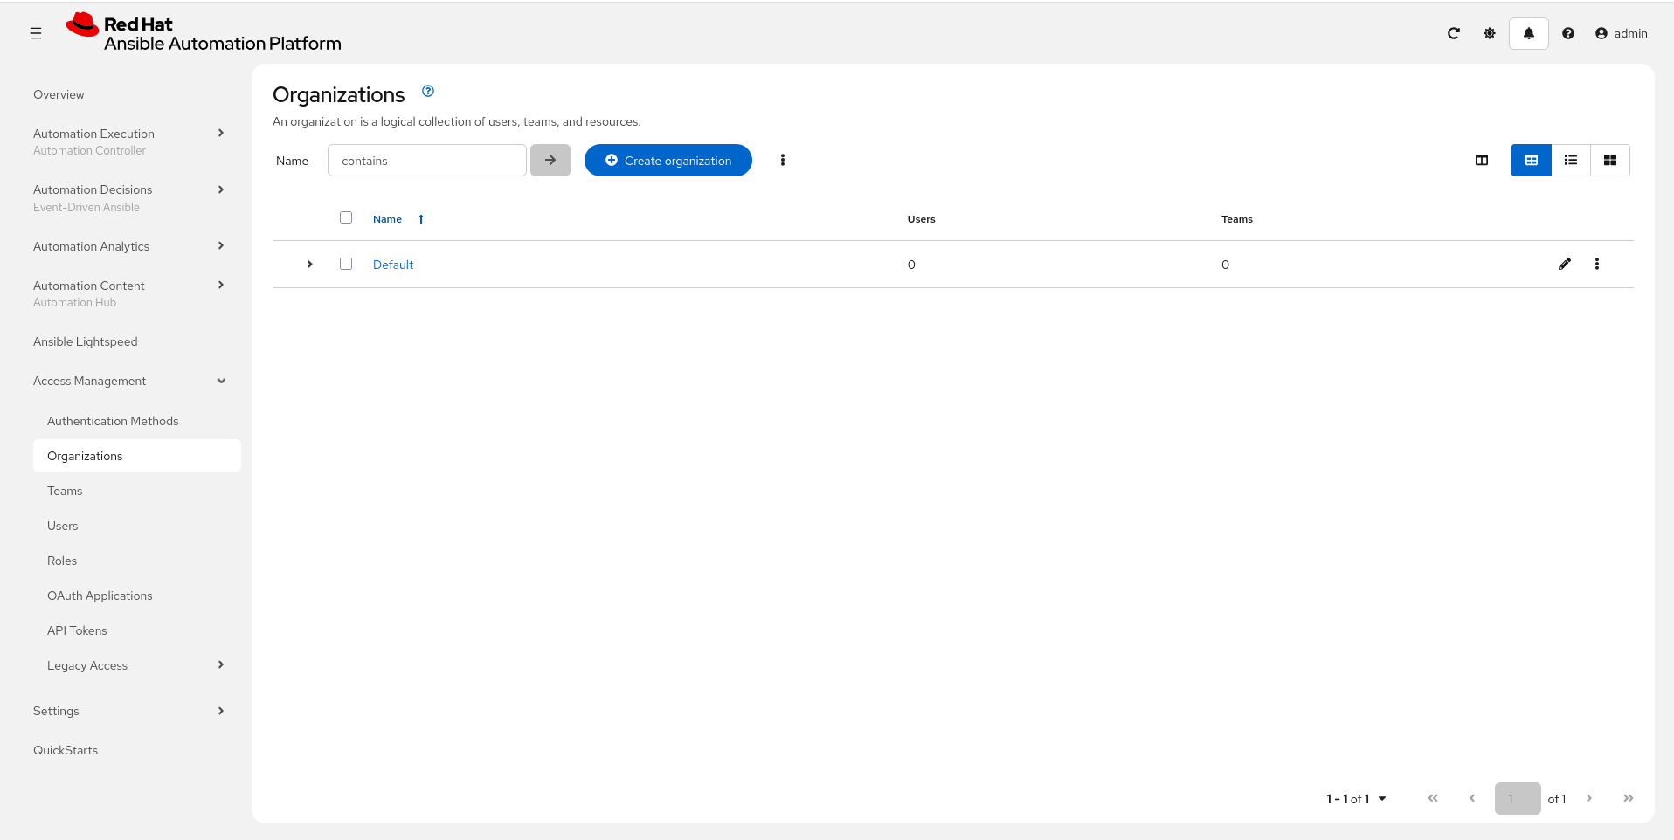Open the Default organization link
Screen dimensions: 1674x840
pyautogui.click(x=393, y=265)
